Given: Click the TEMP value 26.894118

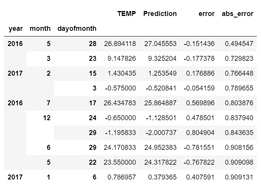Looking at the screenshot, I should [120, 44].
